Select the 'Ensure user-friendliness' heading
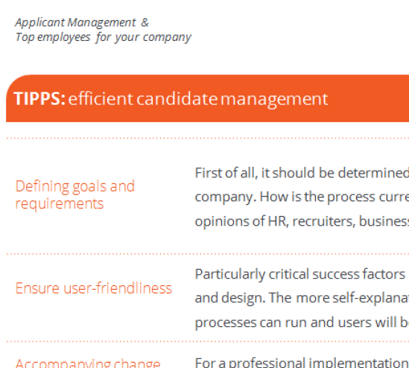Image resolution: width=409 pixels, height=368 pixels. (x=94, y=288)
